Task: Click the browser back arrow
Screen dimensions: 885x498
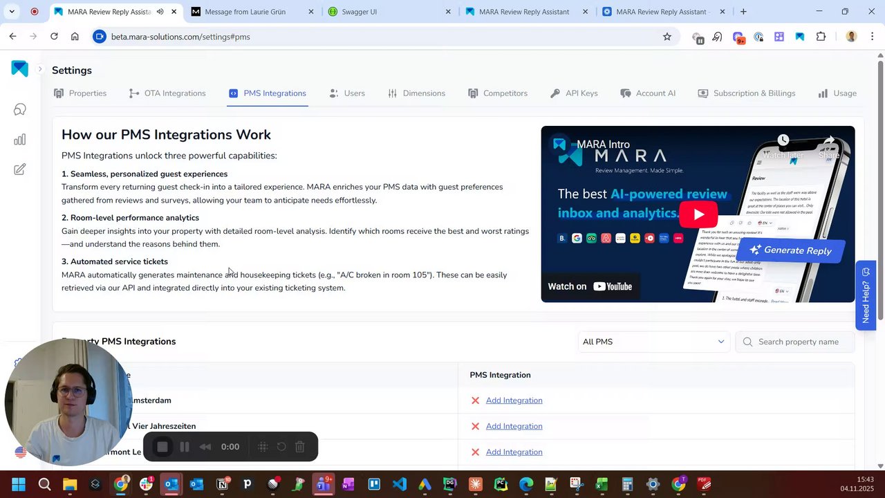Action: (x=12, y=37)
